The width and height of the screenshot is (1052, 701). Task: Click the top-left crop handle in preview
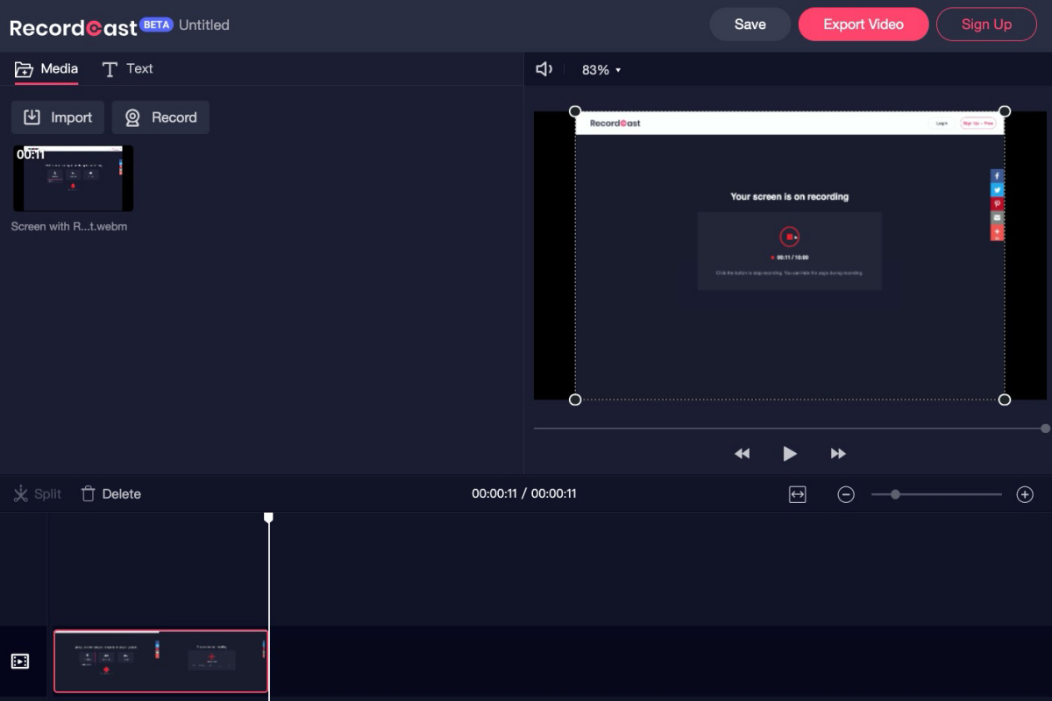pyautogui.click(x=575, y=111)
